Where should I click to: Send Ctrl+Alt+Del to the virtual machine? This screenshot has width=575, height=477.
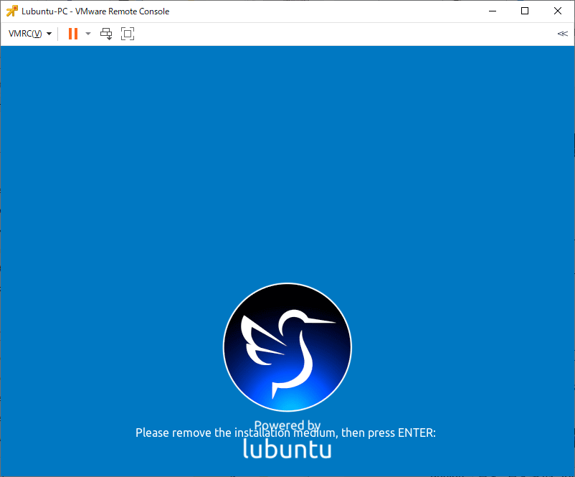(106, 34)
